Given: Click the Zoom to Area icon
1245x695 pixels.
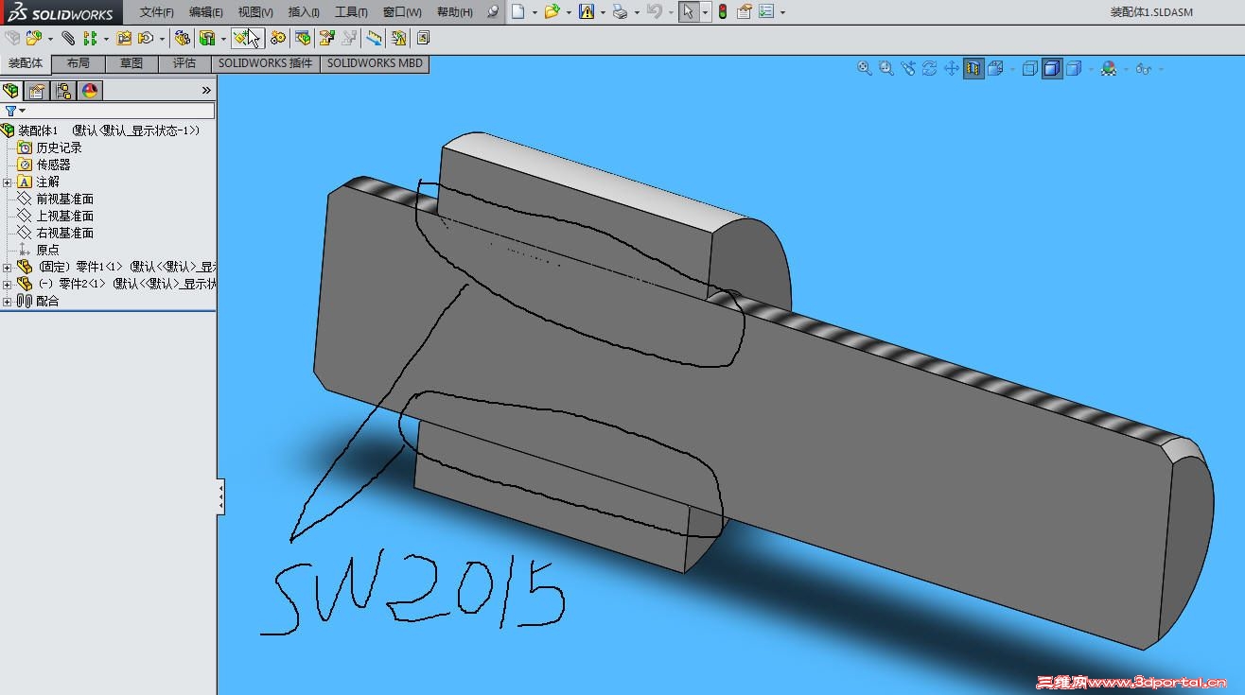Looking at the screenshot, I should pyautogui.click(x=886, y=68).
